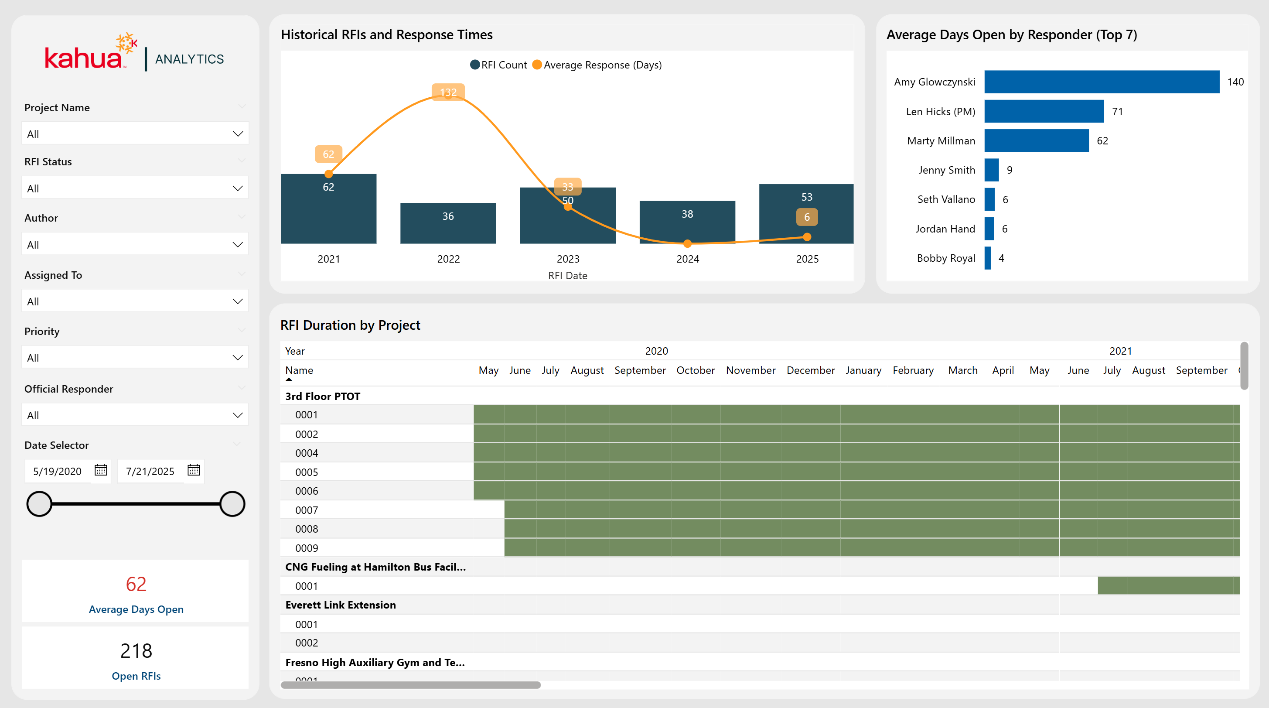Open the end date calendar picker icon
This screenshot has height=708, width=1269.
(x=194, y=470)
